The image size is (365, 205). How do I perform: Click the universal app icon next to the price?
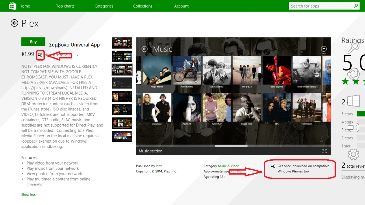[x=40, y=55]
